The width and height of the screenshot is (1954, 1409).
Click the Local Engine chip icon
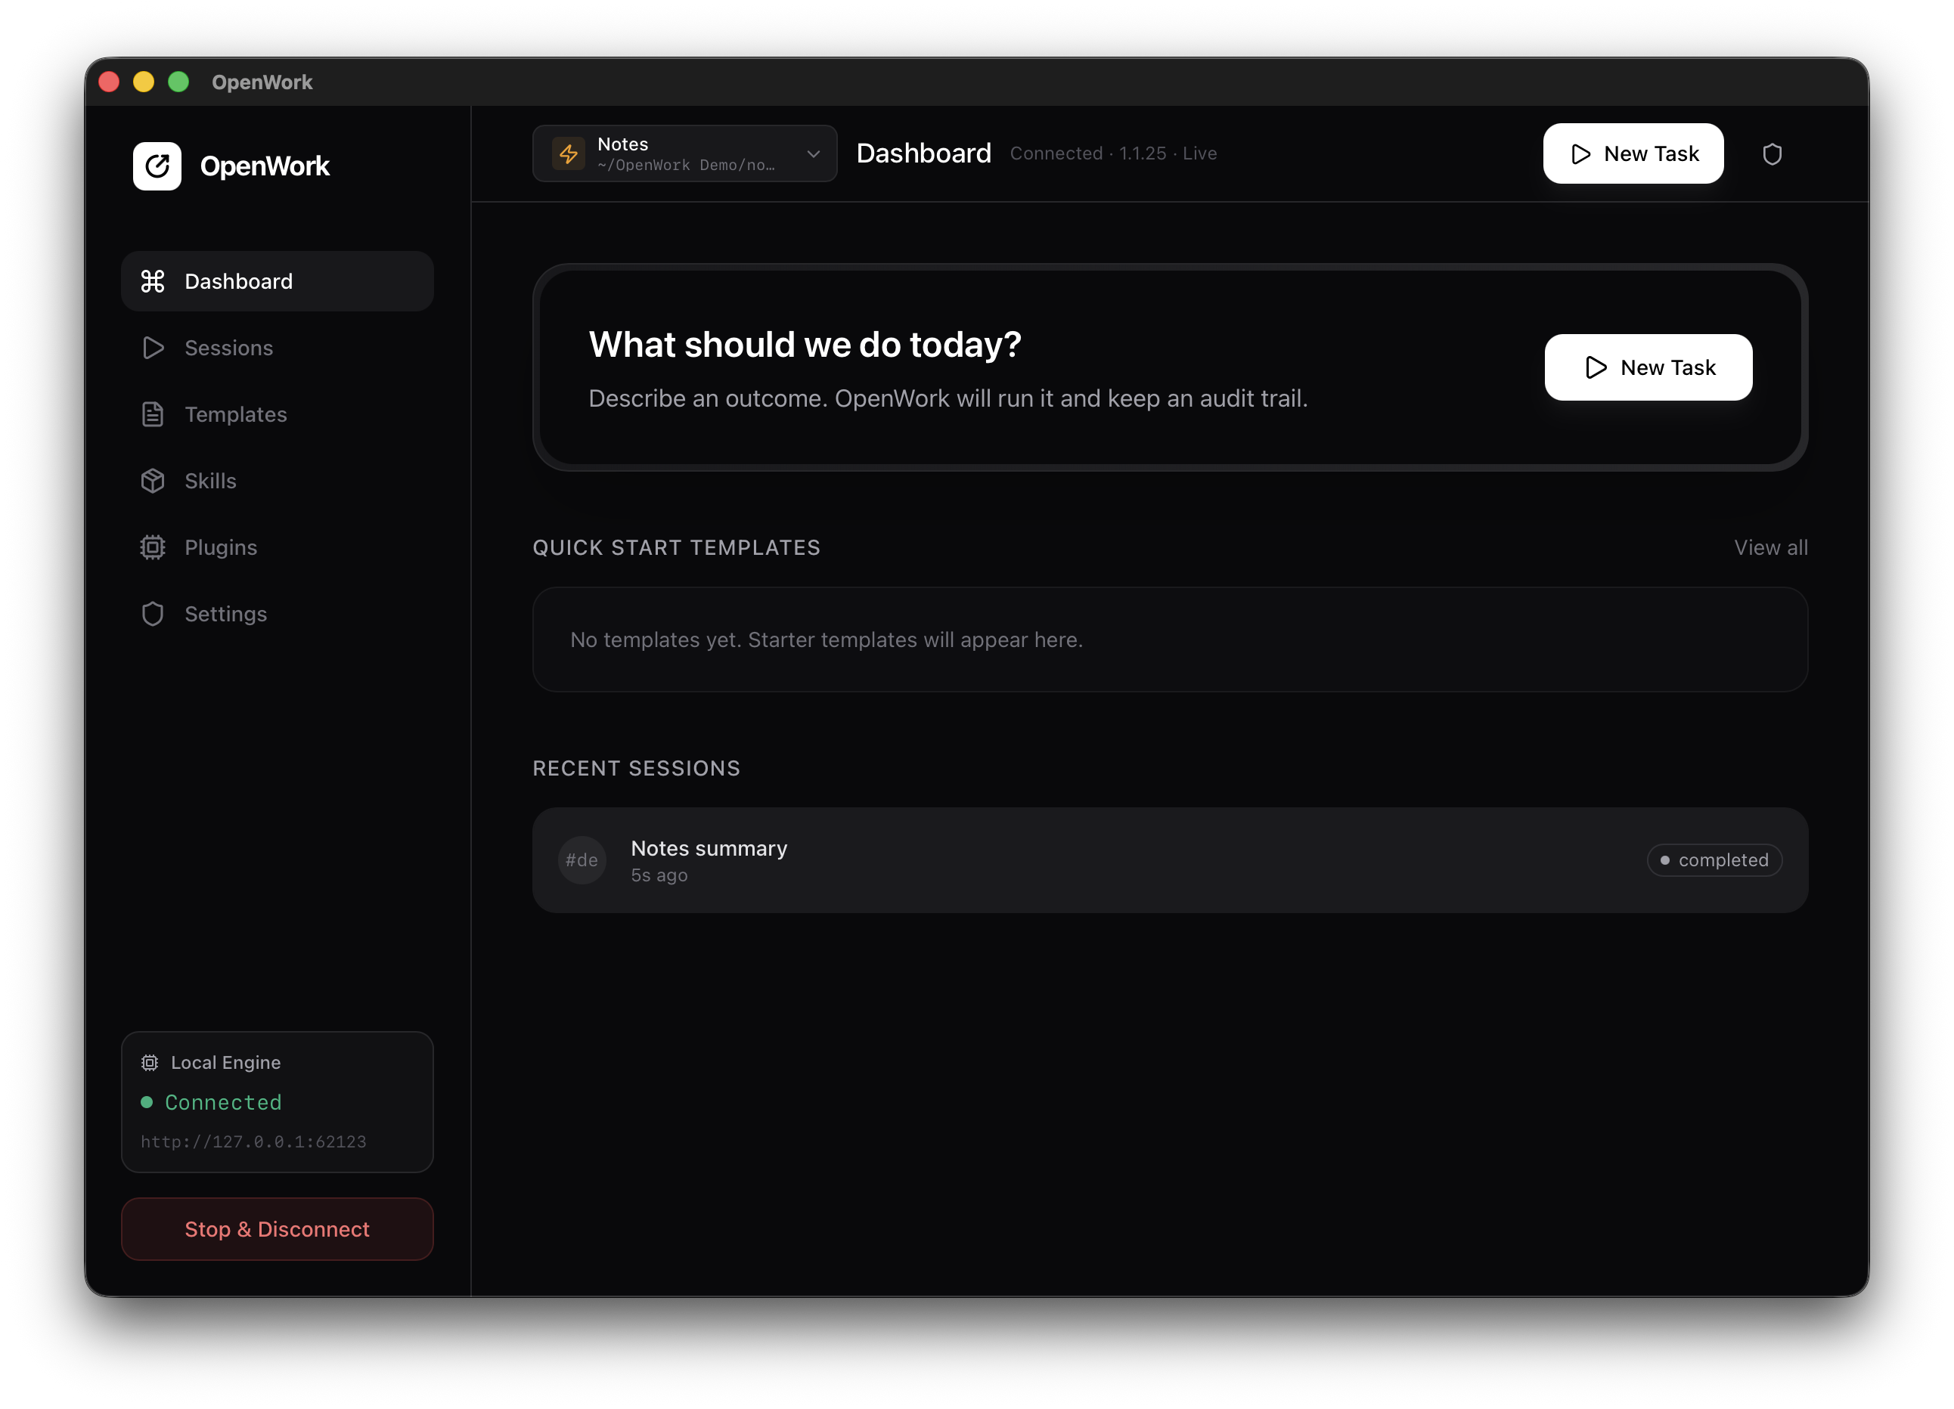149,1062
